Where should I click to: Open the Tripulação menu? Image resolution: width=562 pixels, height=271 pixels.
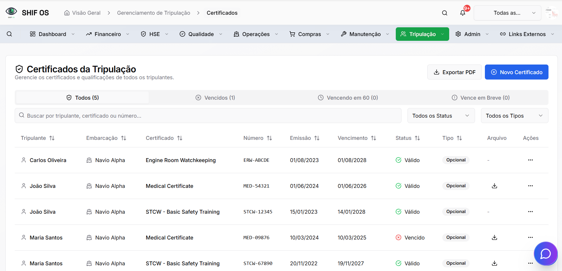(x=422, y=34)
